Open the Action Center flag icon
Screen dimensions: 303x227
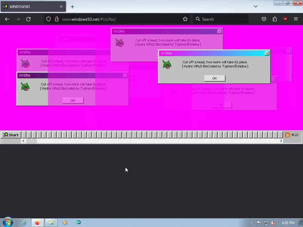[259, 223]
